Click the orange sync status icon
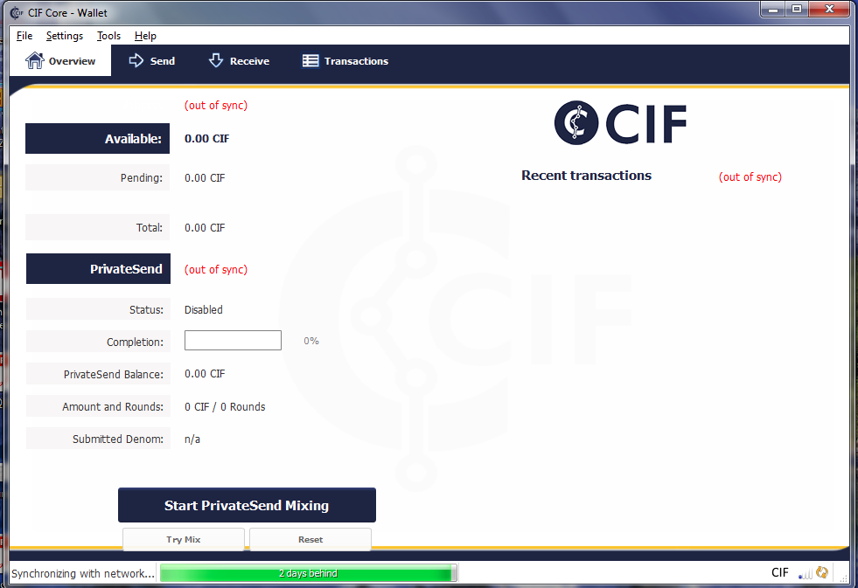This screenshot has height=588, width=858. tap(822, 572)
